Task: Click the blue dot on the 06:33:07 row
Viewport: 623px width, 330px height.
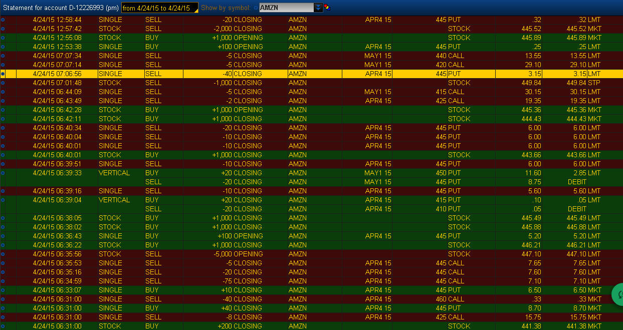Action: tap(3, 290)
